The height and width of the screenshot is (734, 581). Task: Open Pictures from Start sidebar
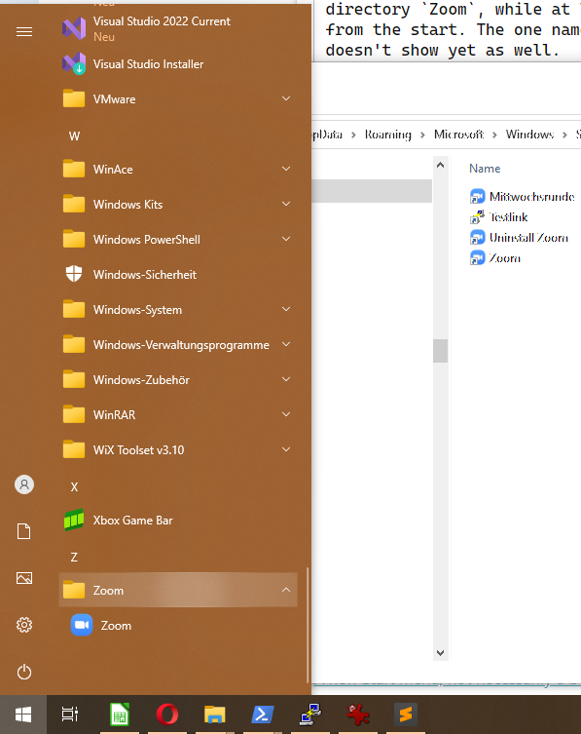point(24,578)
